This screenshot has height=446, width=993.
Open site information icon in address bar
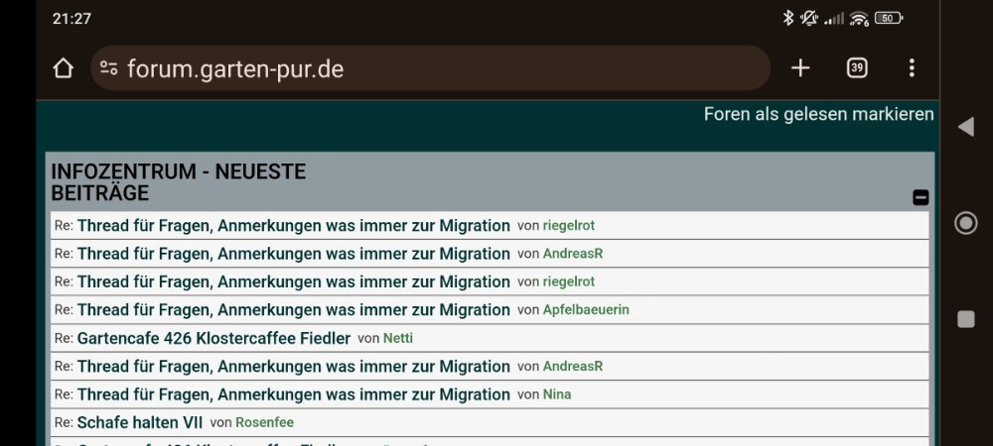coord(108,68)
